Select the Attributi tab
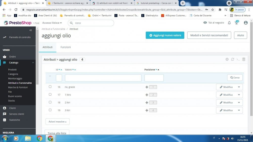Viewport: 253px width, 142px height. point(48,47)
